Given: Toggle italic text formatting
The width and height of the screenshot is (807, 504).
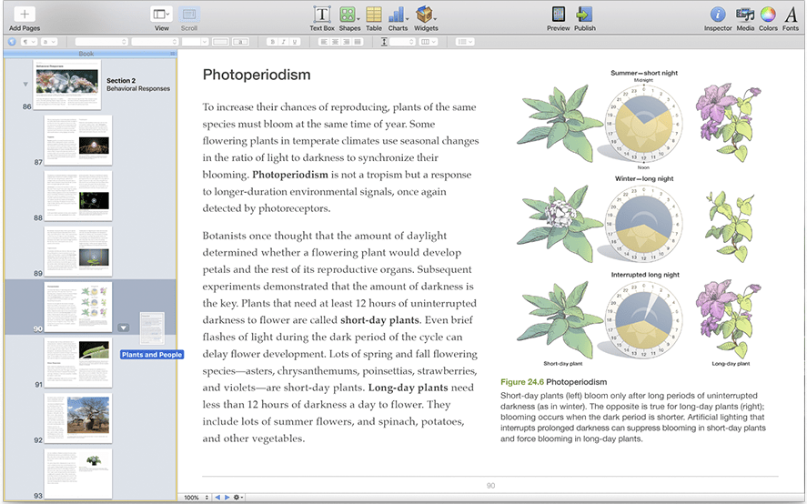Looking at the screenshot, I should click(283, 42).
